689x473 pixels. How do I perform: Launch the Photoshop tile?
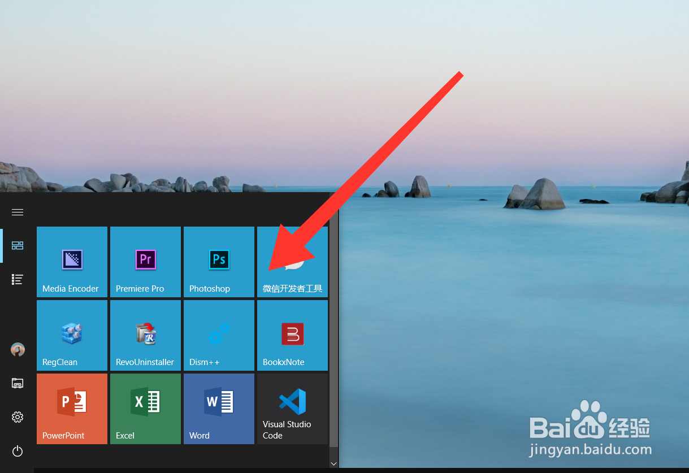(x=219, y=262)
